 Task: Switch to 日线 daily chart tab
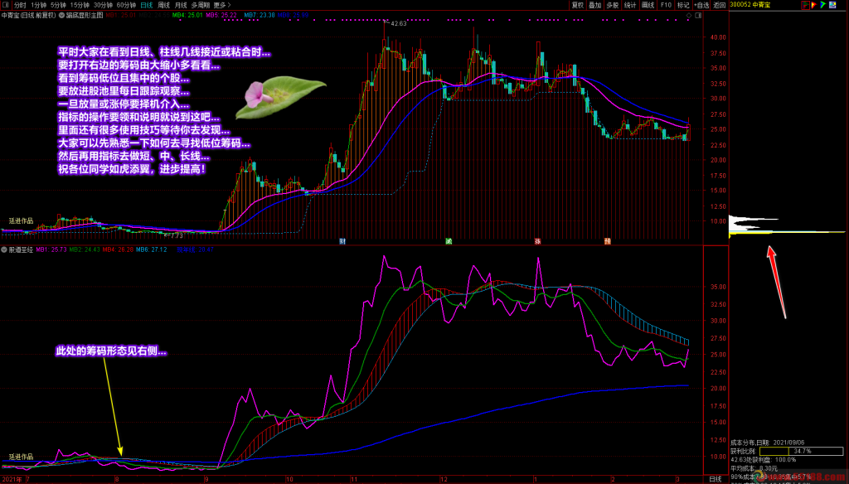147,5
